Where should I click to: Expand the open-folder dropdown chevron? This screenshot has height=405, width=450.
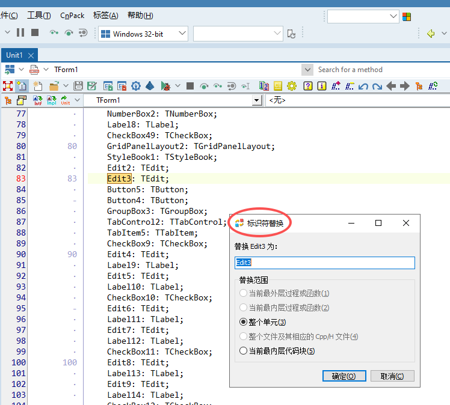coord(66,86)
